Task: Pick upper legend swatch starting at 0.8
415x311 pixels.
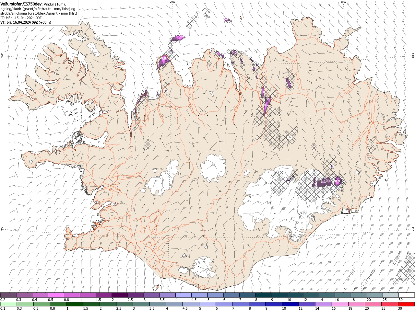Action: 72,295
